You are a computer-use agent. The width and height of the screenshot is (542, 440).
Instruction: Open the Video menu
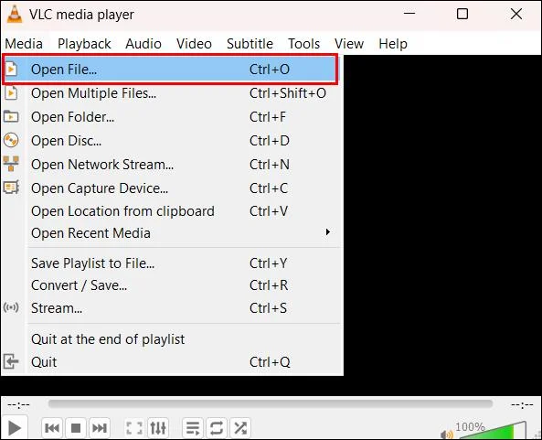tap(194, 44)
